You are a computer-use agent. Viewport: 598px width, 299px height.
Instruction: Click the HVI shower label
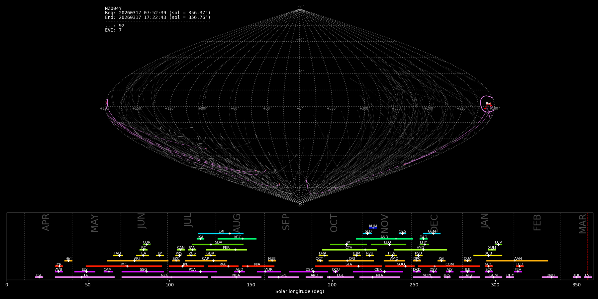pyautogui.click(x=68, y=259)
